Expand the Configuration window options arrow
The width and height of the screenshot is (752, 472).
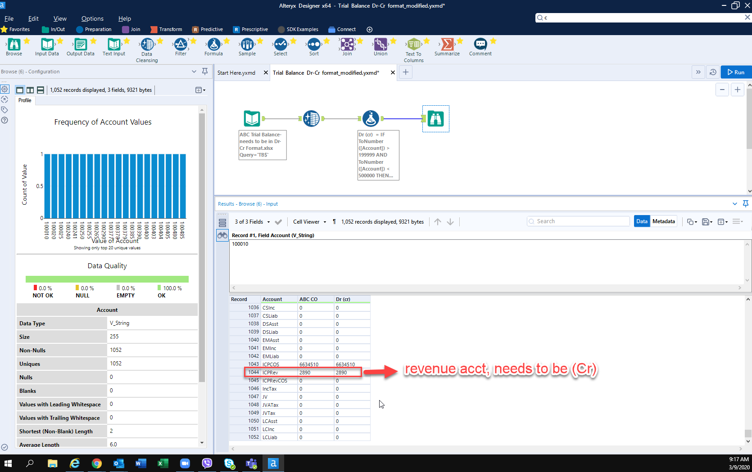point(194,72)
